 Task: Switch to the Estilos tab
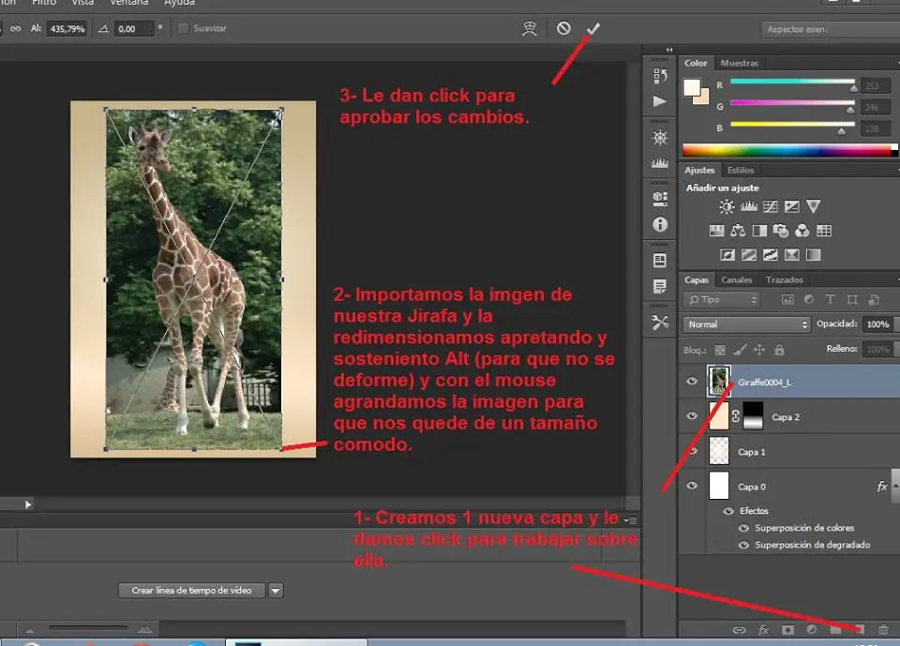tap(741, 170)
